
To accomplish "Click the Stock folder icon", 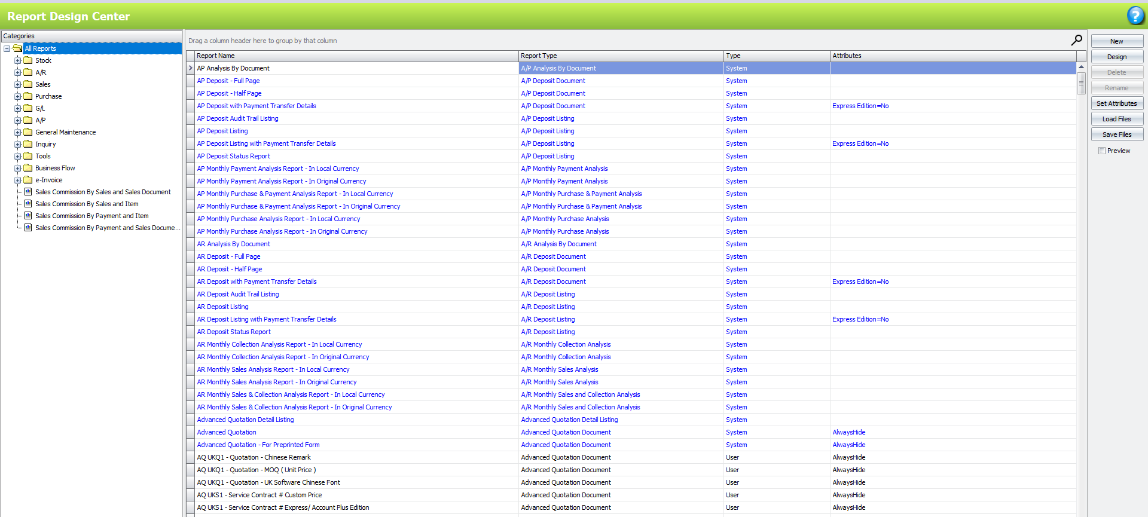I will (x=28, y=60).
